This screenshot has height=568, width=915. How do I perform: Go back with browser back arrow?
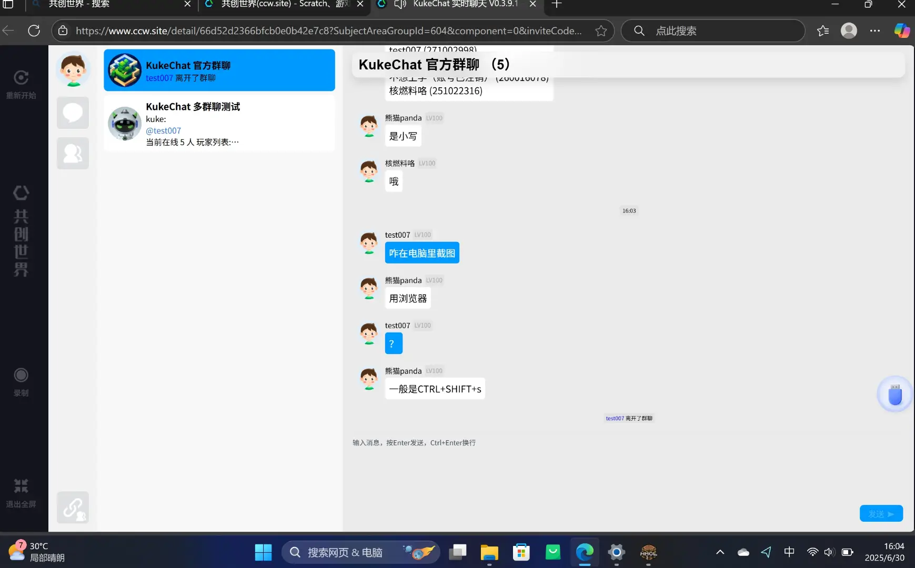coord(8,31)
